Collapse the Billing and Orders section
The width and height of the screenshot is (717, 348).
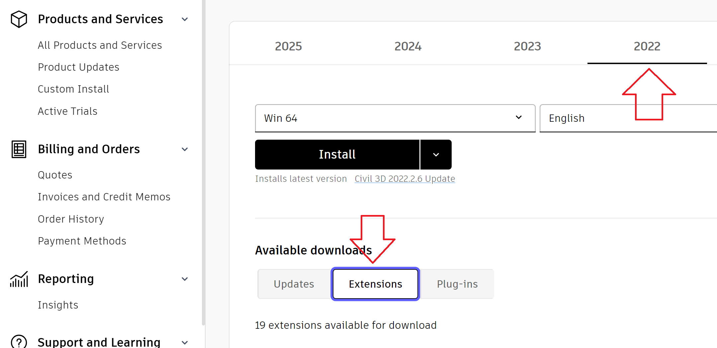[x=185, y=149]
